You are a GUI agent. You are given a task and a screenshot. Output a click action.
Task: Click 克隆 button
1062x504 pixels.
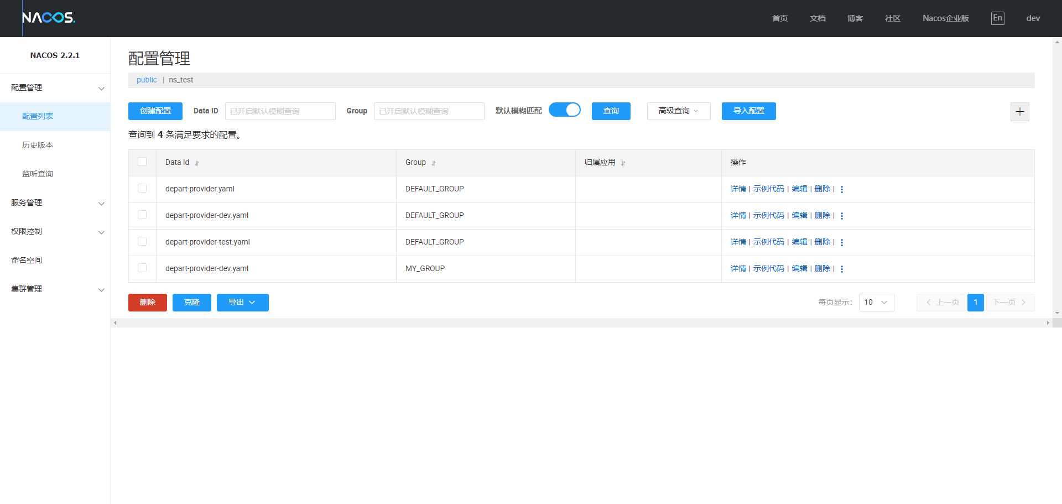[x=192, y=303]
